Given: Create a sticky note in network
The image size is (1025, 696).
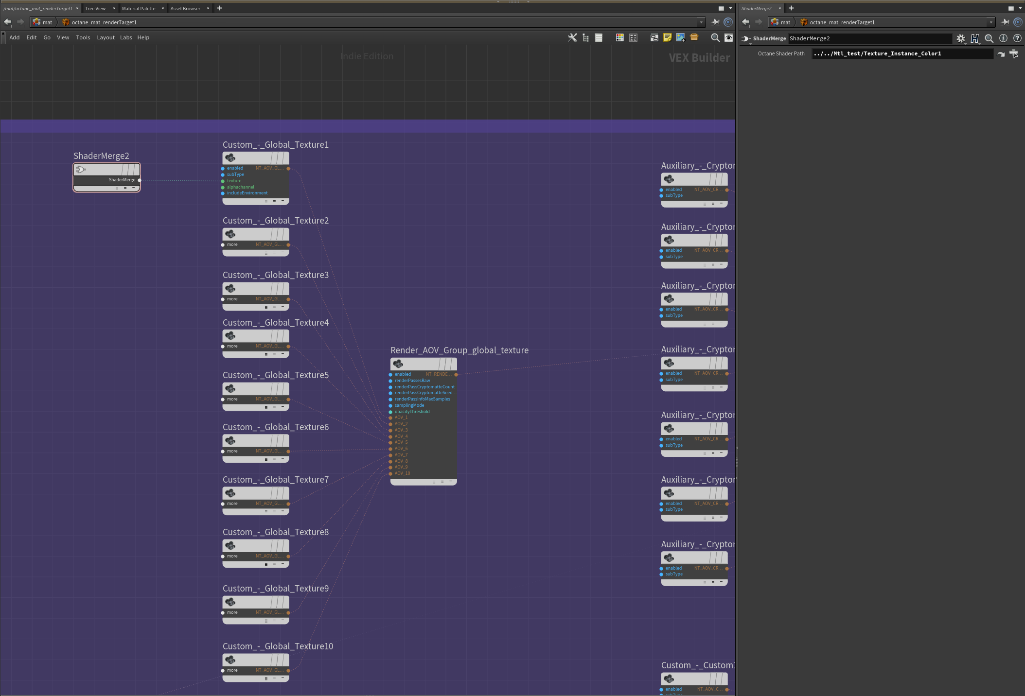Looking at the screenshot, I should [667, 37].
